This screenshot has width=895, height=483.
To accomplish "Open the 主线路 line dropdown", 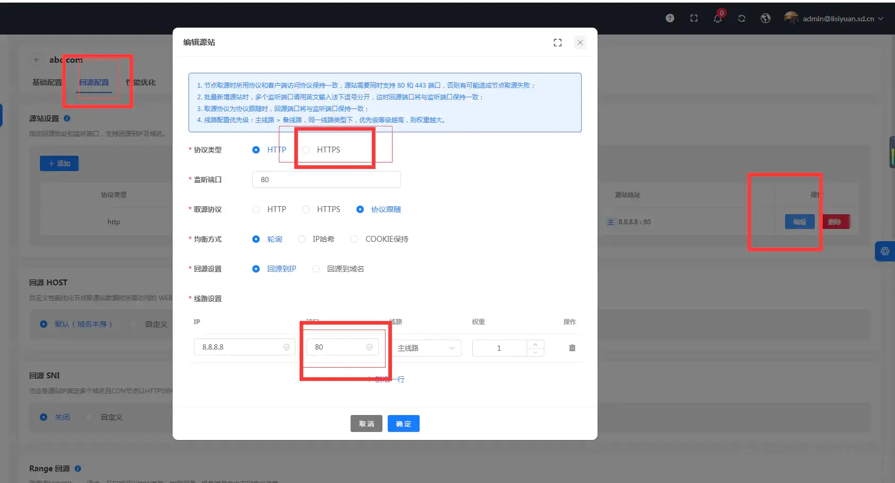I will [x=427, y=348].
